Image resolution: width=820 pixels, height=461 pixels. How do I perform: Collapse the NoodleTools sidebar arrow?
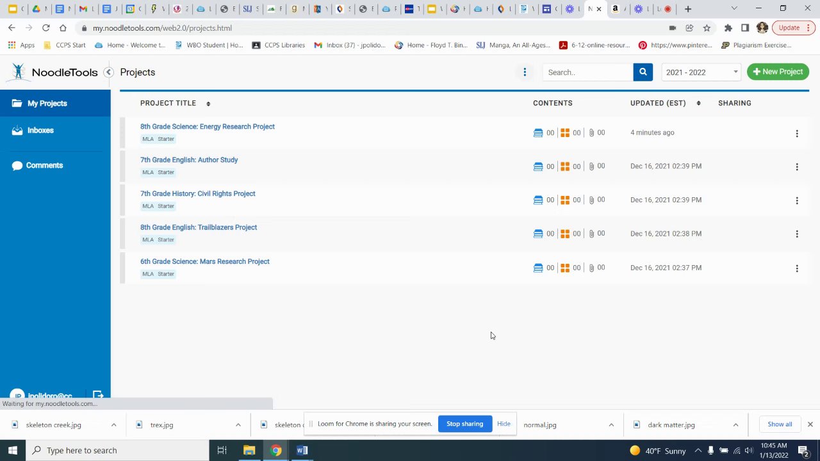(109, 72)
